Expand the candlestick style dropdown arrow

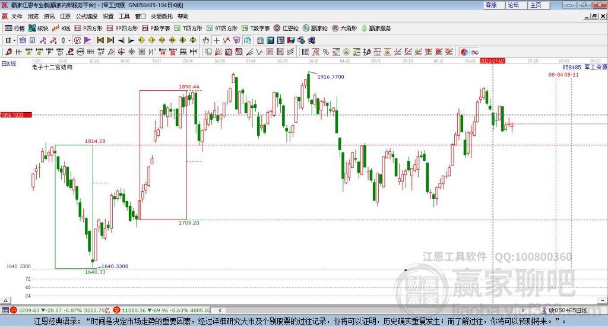click(69, 40)
